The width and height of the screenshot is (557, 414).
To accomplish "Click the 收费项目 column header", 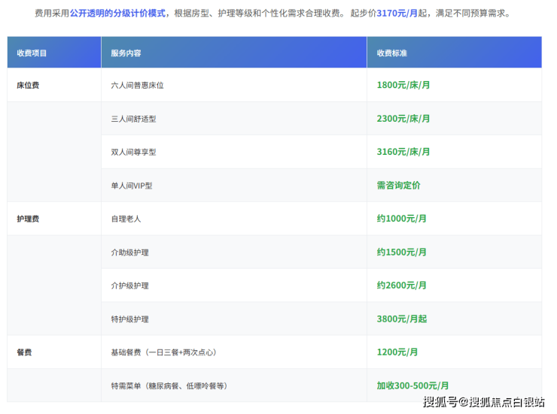I will [32, 53].
